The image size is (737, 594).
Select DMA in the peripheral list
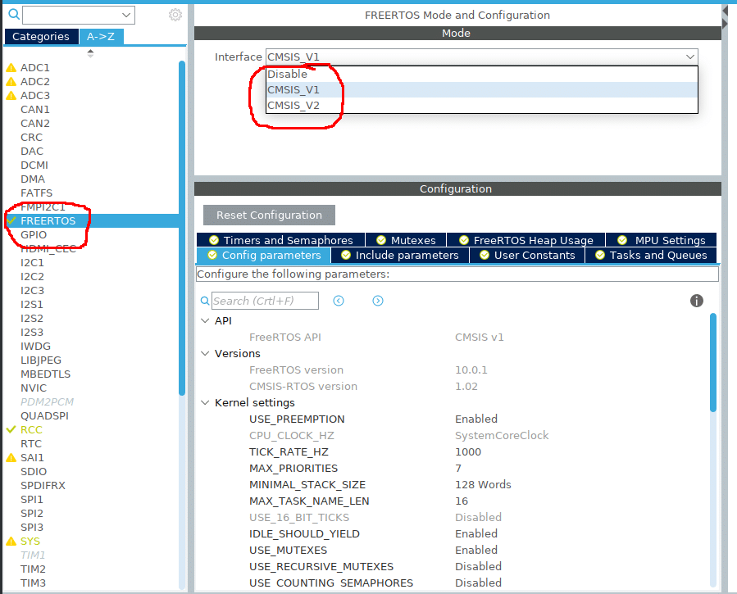click(33, 179)
